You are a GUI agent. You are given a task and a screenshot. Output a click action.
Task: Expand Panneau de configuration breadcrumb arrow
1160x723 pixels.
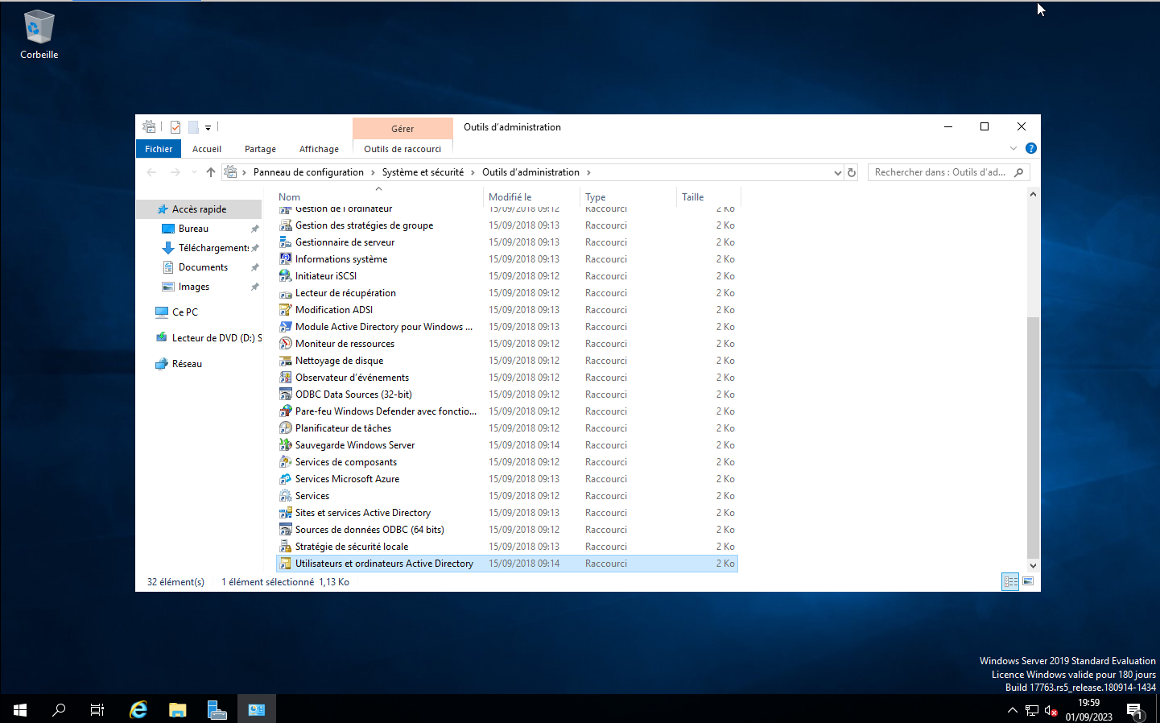point(372,172)
